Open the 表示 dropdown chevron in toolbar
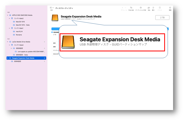 click(53, 8)
